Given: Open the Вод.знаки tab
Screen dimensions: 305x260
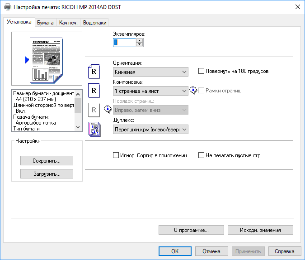Looking at the screenshot, I should (94, 22).
